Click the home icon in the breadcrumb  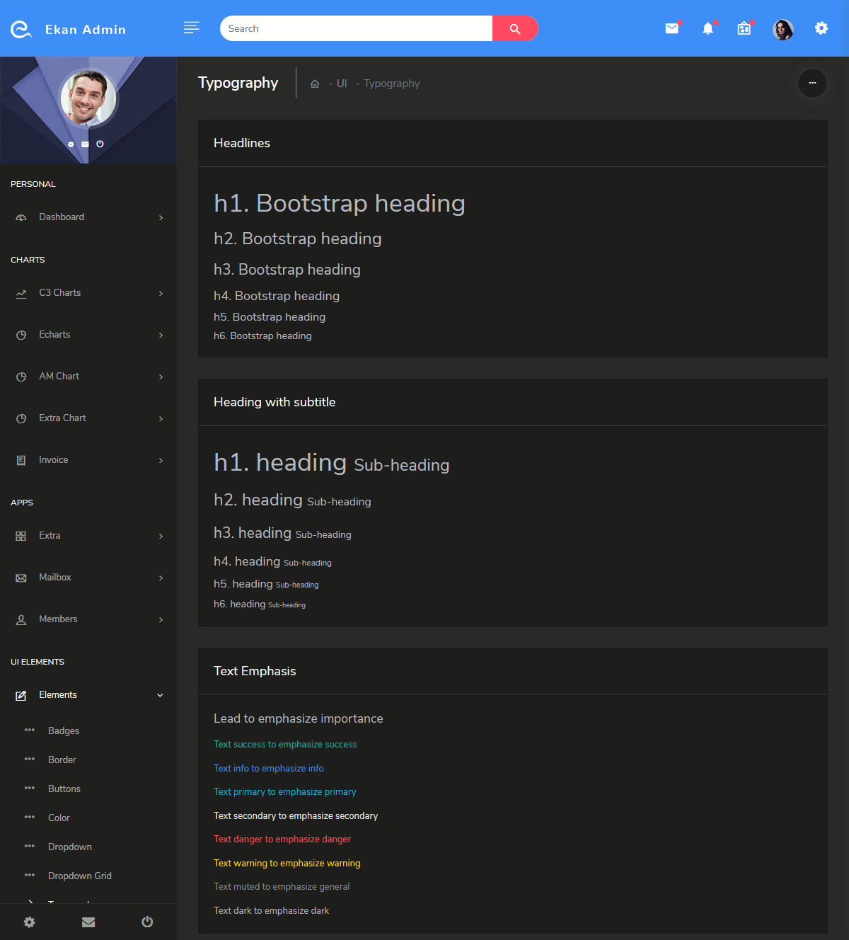pos(314,83)
